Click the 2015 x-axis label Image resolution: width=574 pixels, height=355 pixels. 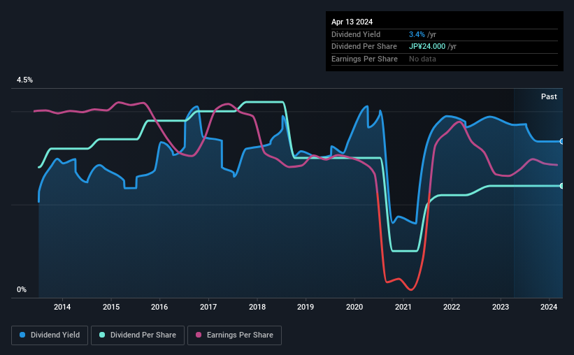(x=111, y=307)
